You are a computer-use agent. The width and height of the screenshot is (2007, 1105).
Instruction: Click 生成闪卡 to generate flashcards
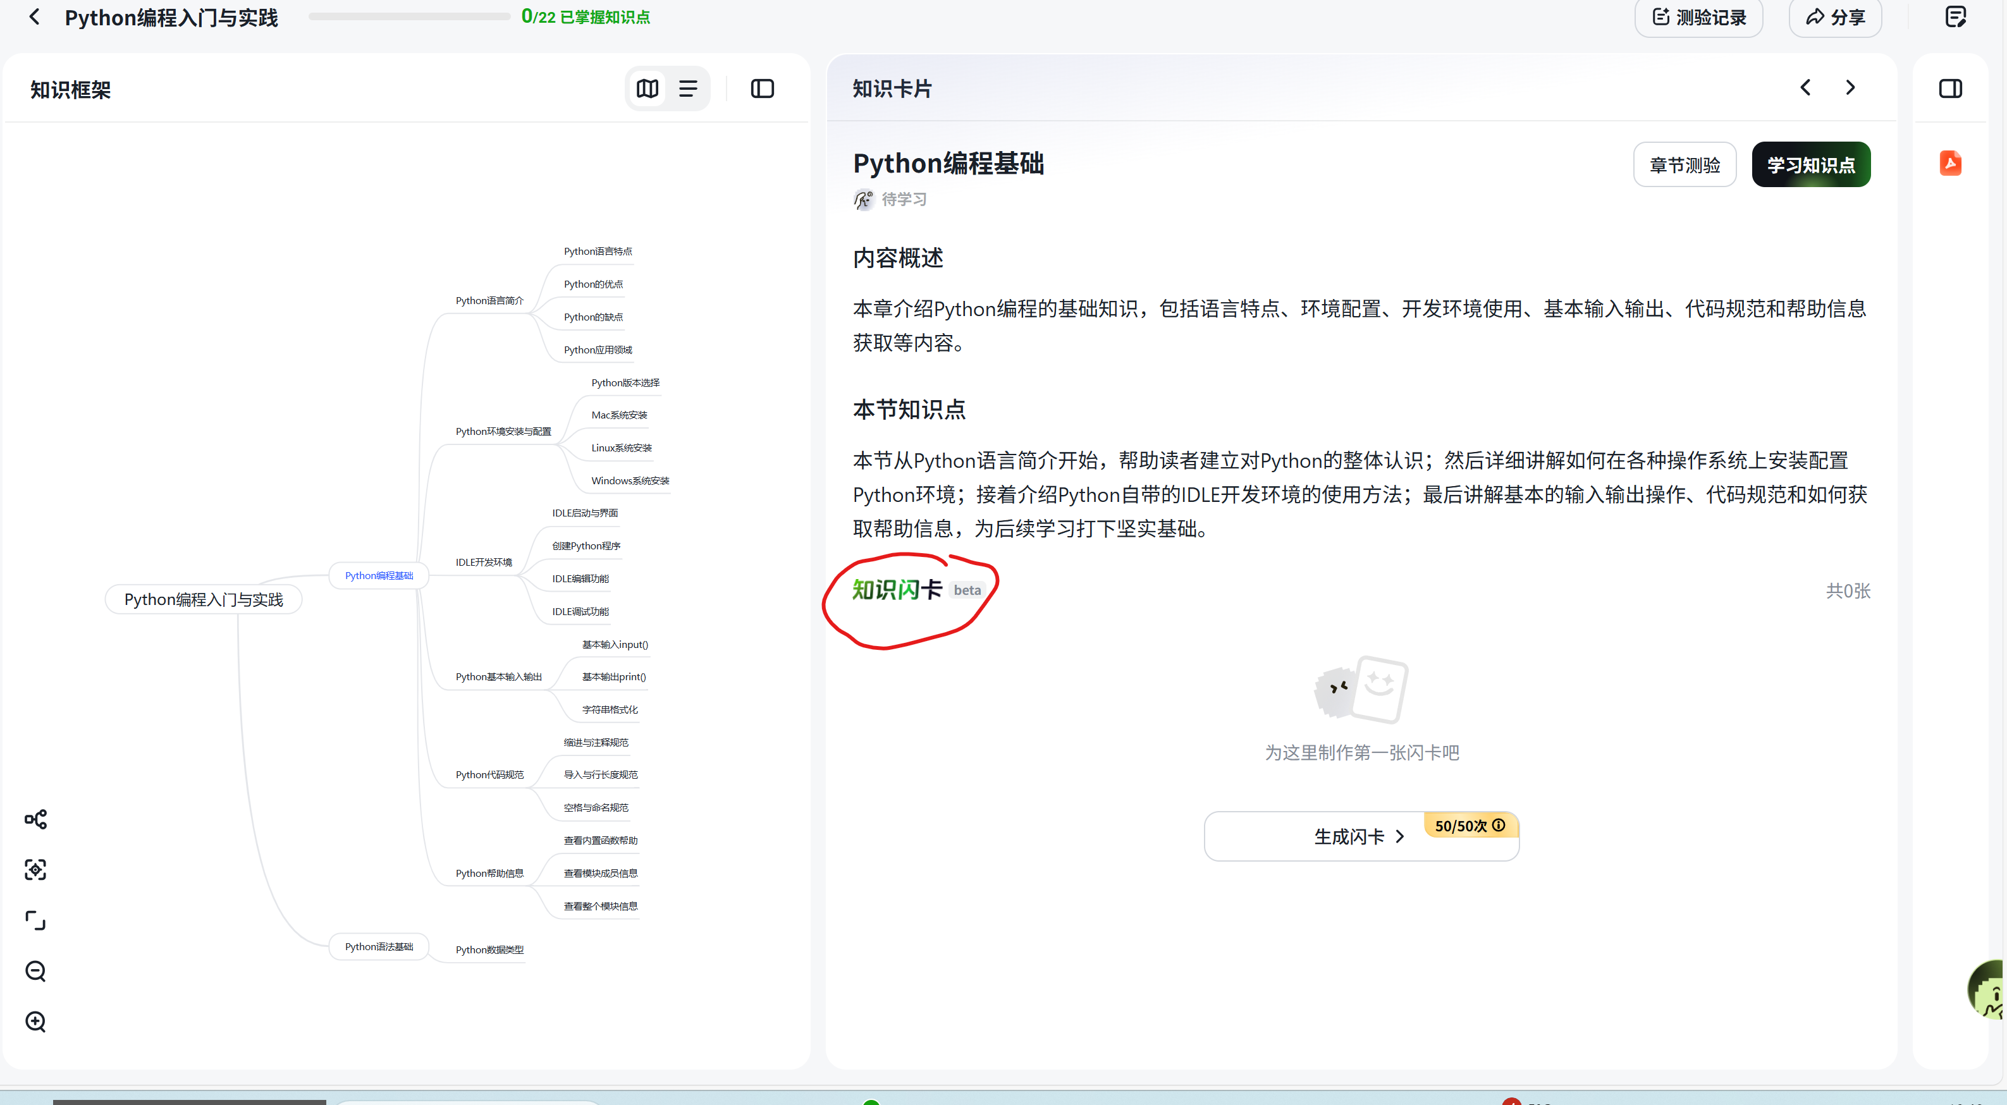pyautogui.click(x=1359, y=836)
